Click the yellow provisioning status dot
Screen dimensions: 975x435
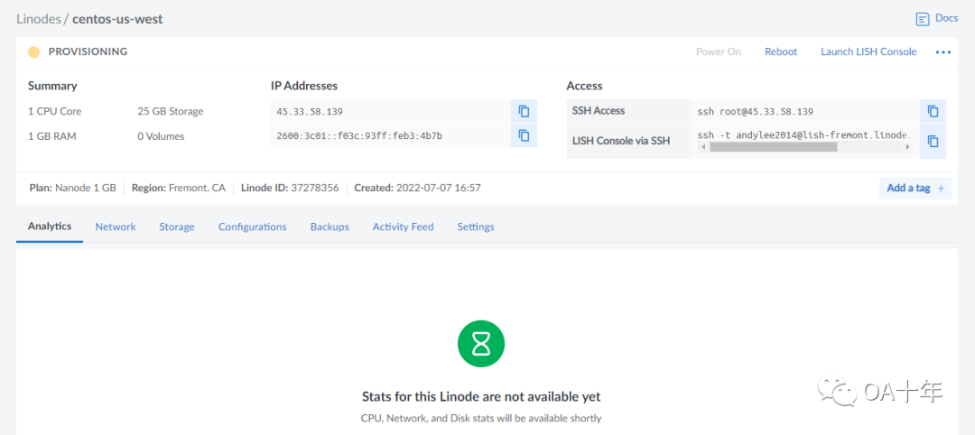pyautogui.click(x=33, y=51)
